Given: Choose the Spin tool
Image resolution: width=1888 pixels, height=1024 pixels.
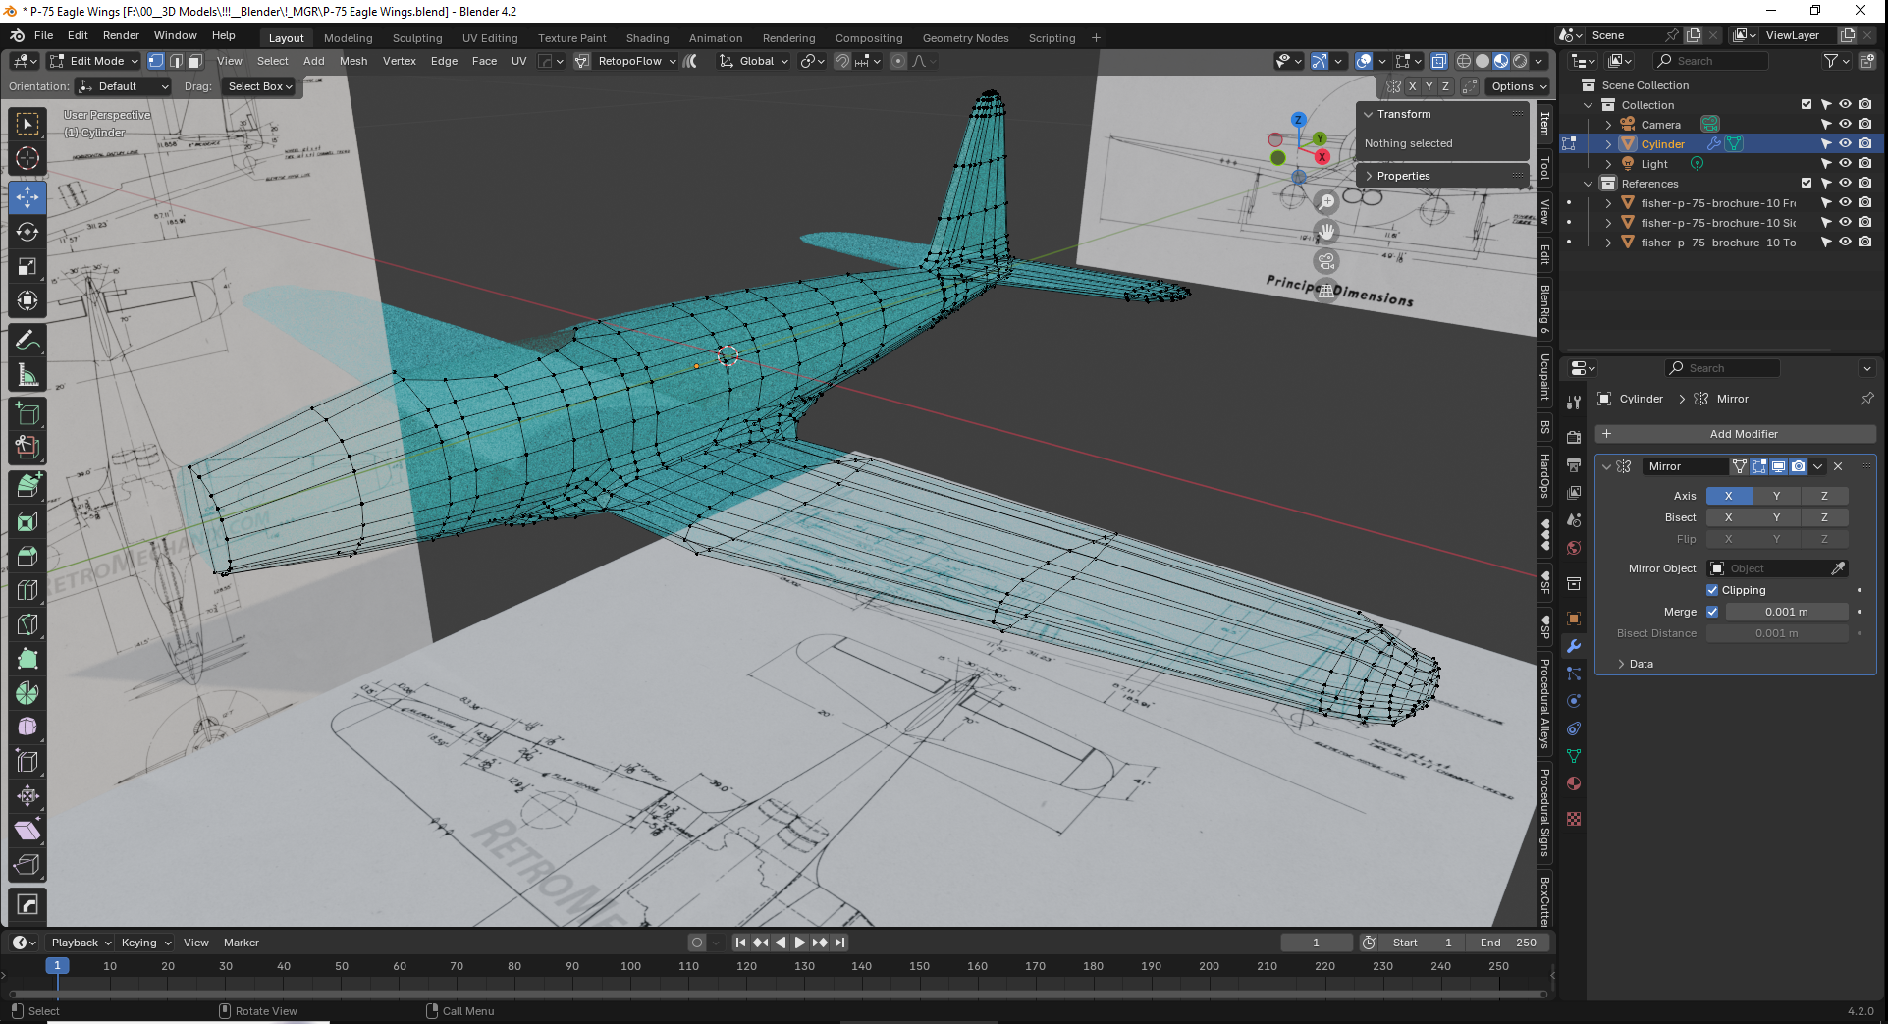Looking at the screenshot, I should (x=27, y=693).
